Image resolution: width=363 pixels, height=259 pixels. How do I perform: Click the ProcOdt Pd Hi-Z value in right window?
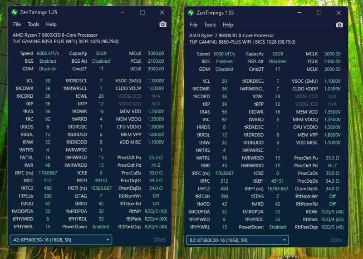pyautogui.click(x=333, y=166)
